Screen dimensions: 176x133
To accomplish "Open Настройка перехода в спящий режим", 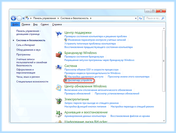I will click(132, 107).
